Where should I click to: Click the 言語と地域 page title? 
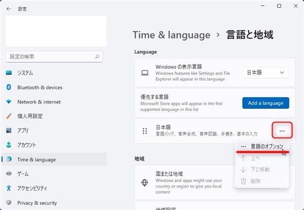tap(250, 35)
